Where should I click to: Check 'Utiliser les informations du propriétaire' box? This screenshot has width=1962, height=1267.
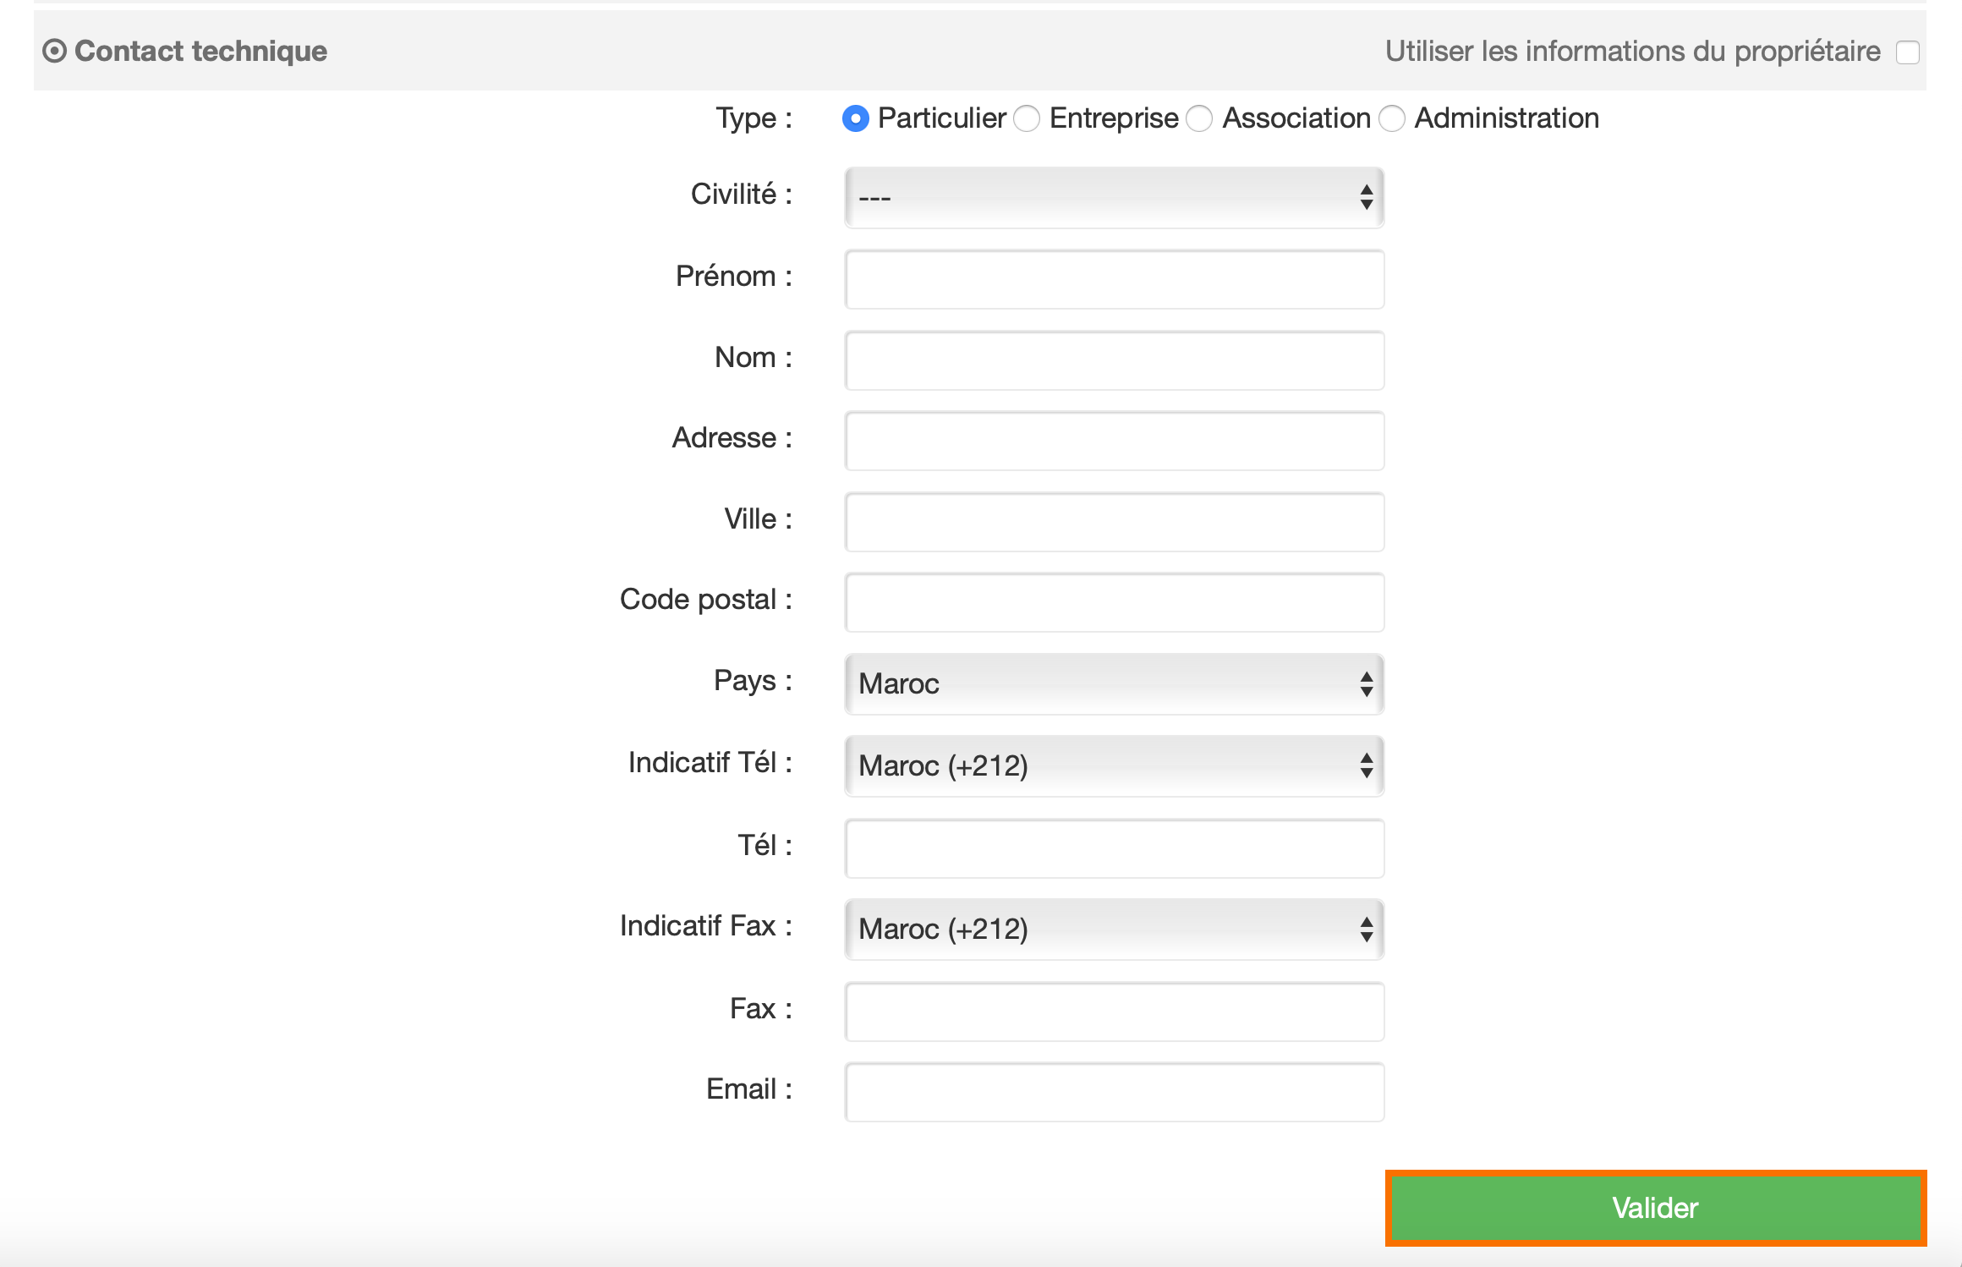1907,52
